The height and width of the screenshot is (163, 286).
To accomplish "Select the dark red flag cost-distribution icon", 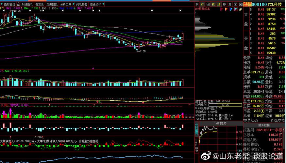I will coord(222,9).
